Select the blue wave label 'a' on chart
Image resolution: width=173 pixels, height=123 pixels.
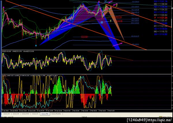tap(102, 22)
